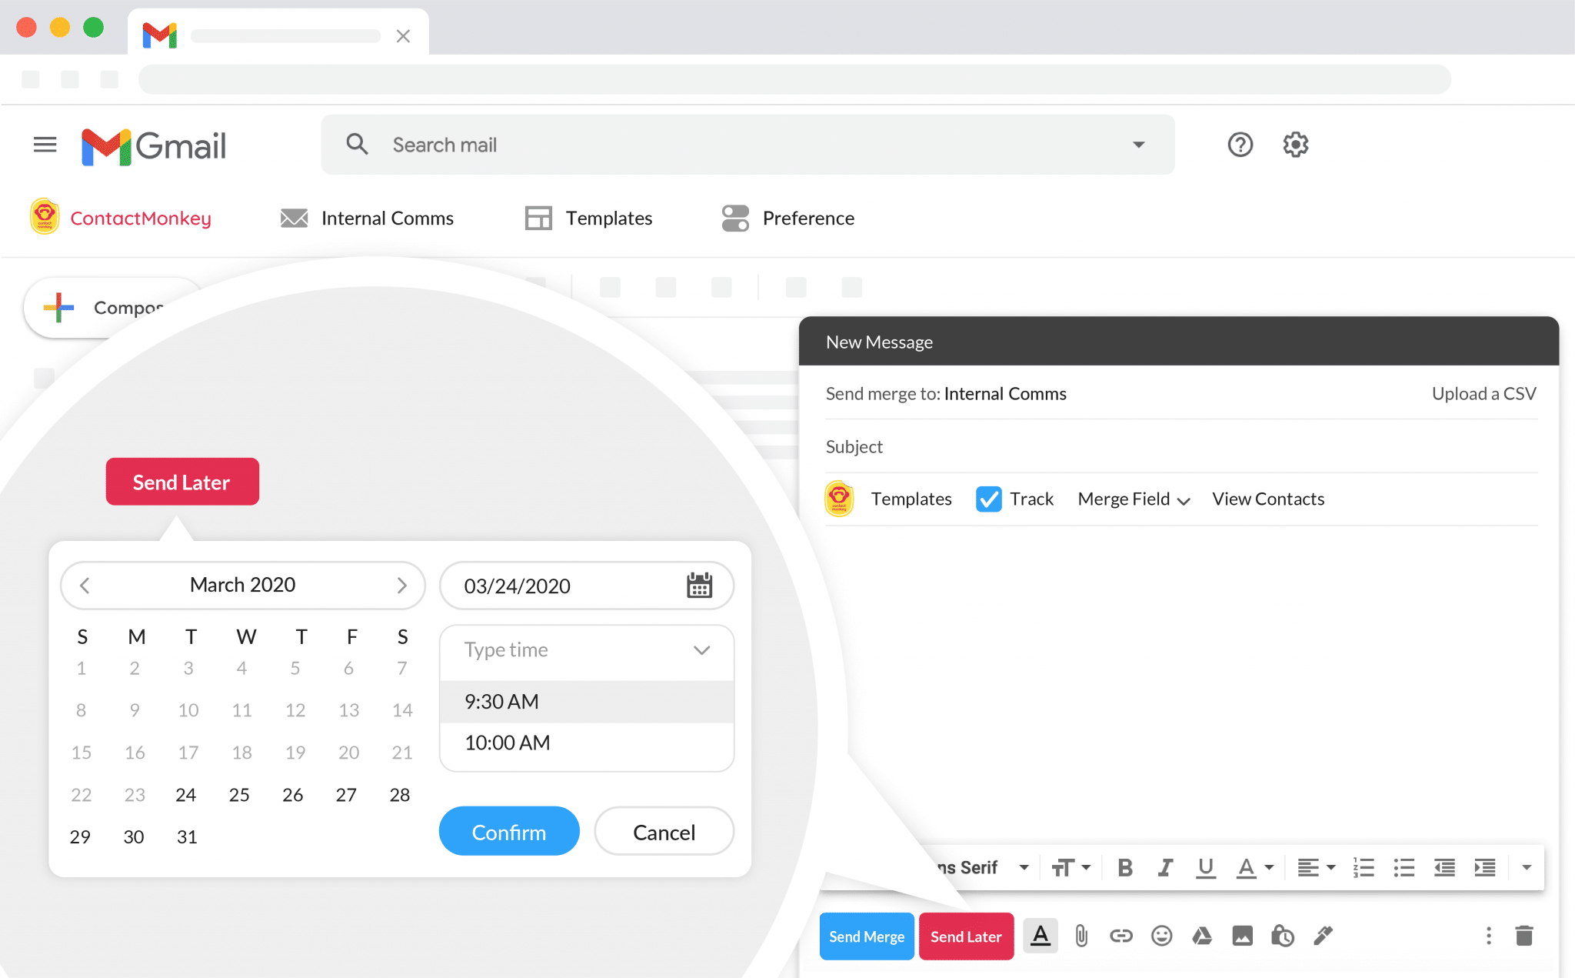Insert numbered list
The width and height of the screenshot is (1575, 978).
click(1364, 868)
